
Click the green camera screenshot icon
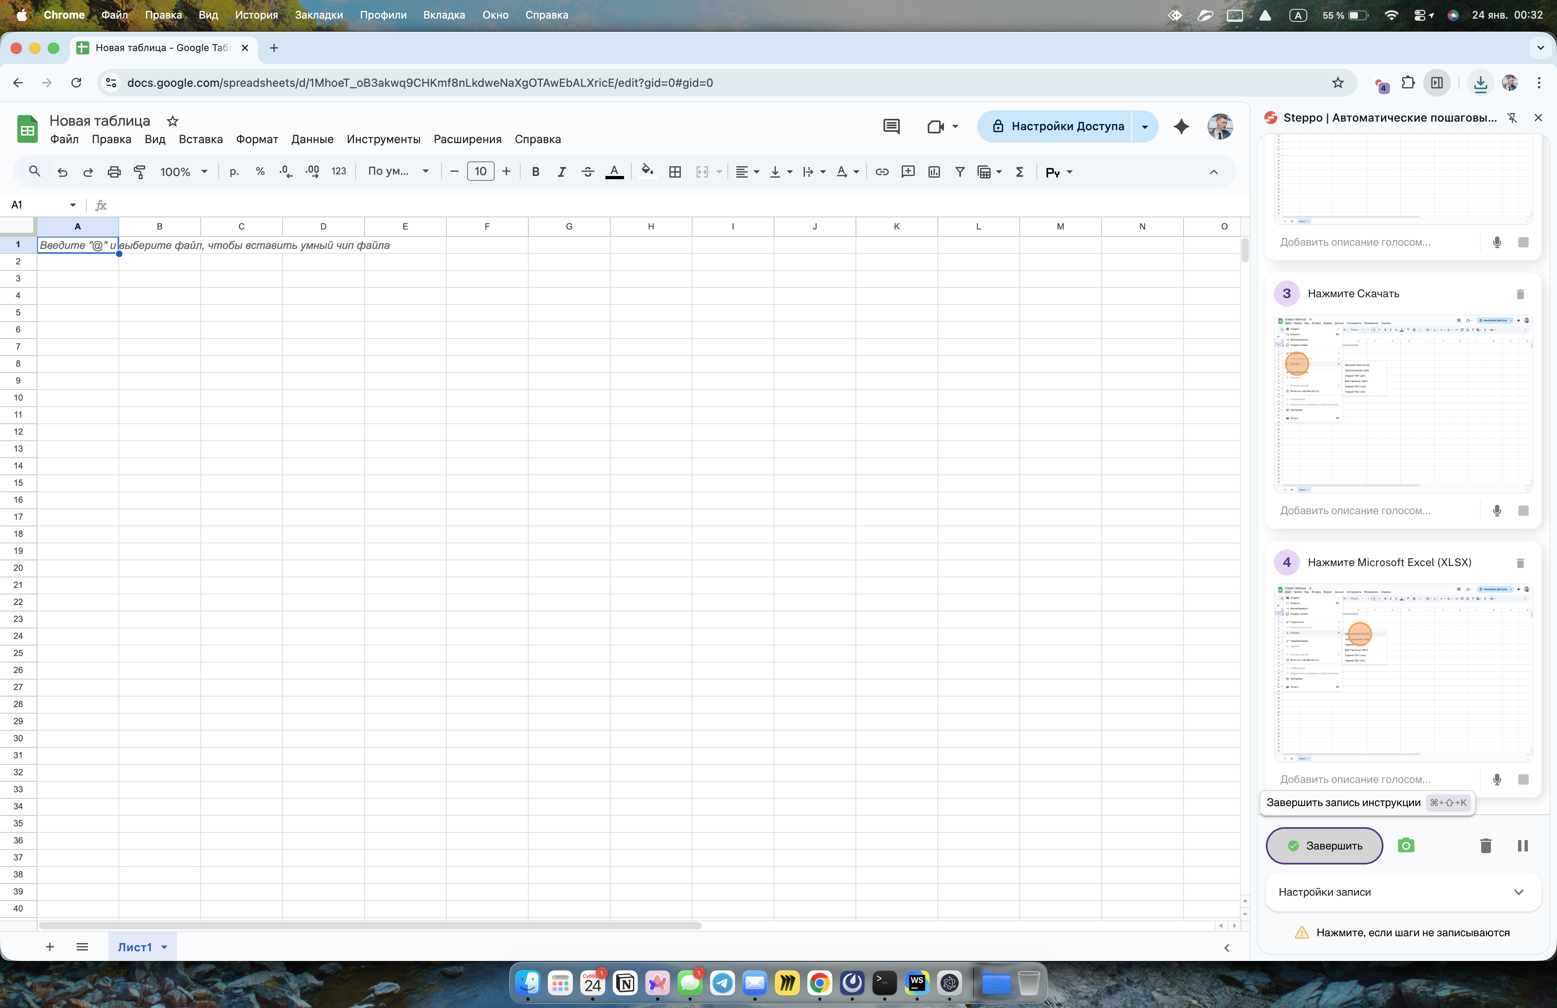point(1406,846)
